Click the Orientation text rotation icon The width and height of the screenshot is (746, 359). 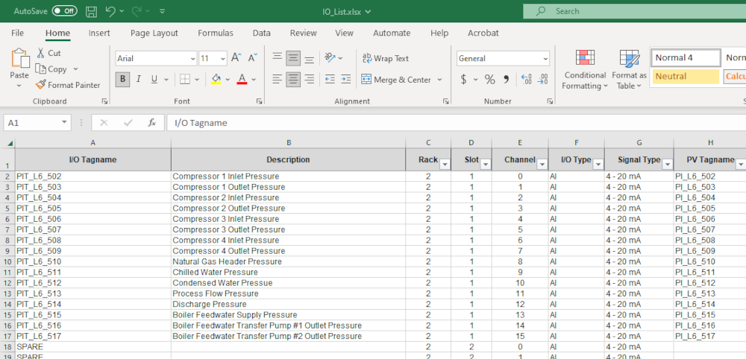[x=330, y=58]
